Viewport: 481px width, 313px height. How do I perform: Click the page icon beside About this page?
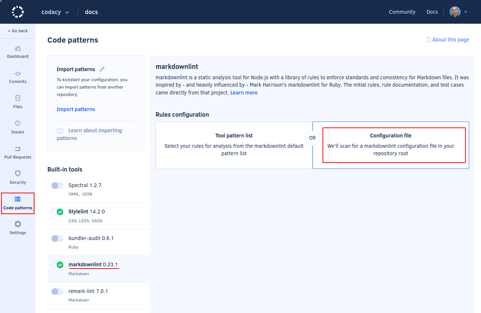(x=429, y=40)
